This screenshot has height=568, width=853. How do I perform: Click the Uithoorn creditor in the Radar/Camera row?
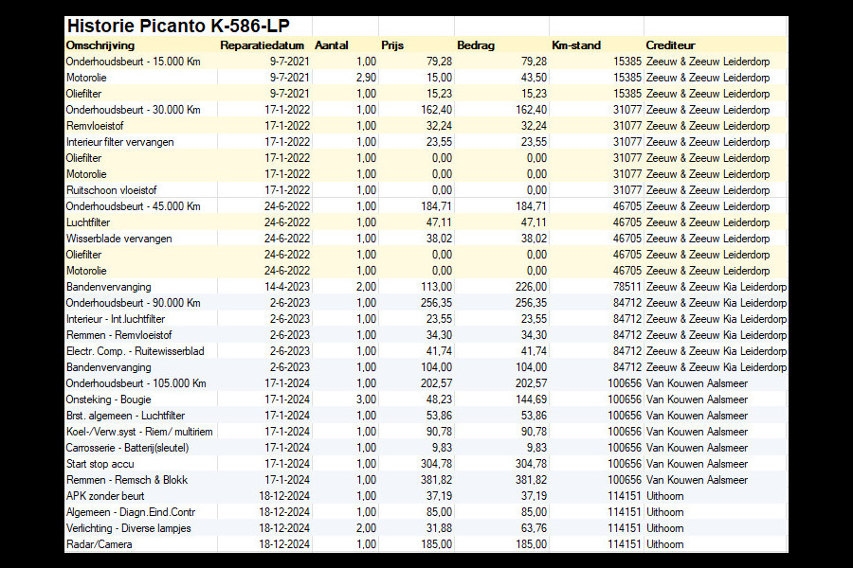coord(664,544)
